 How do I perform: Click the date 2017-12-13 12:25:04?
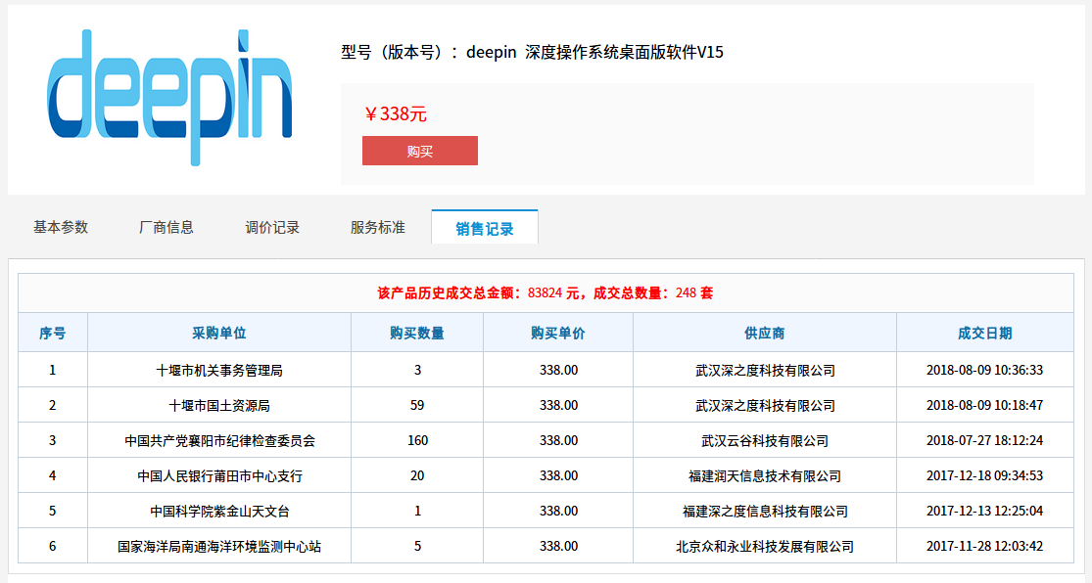(x=984, y=512)
